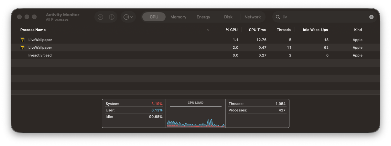Sort by the Kind column header
The image size is (391, 146).
click(x=358, y=30)
